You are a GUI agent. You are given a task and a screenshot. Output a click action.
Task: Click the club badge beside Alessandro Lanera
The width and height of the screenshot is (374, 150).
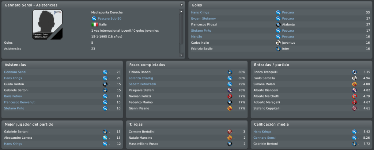coord(105,138)
